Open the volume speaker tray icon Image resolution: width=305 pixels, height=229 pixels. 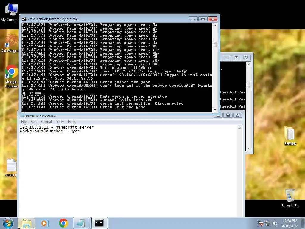275,223
